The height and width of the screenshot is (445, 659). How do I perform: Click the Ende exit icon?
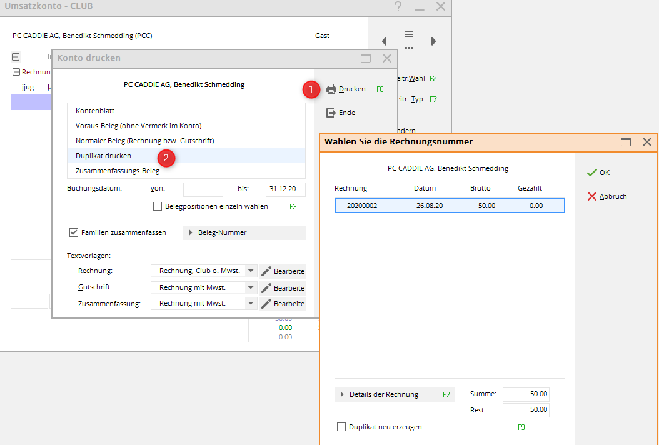point(331,112)
